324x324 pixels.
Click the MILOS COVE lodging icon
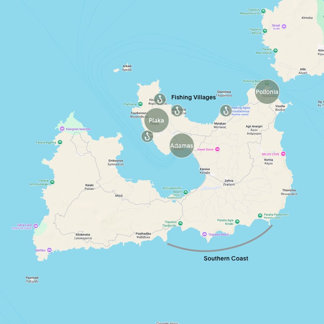283,154
